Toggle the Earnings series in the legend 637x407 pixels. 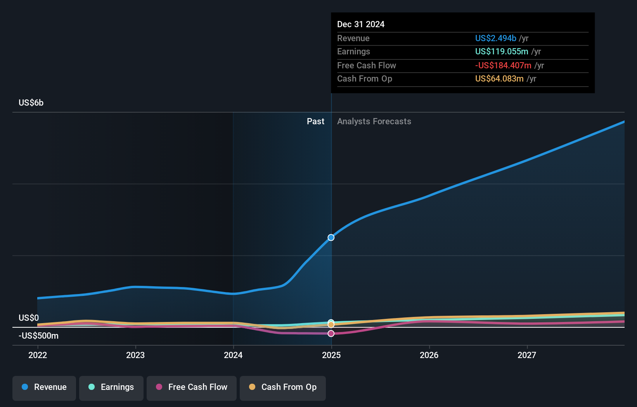coord(111,388)
